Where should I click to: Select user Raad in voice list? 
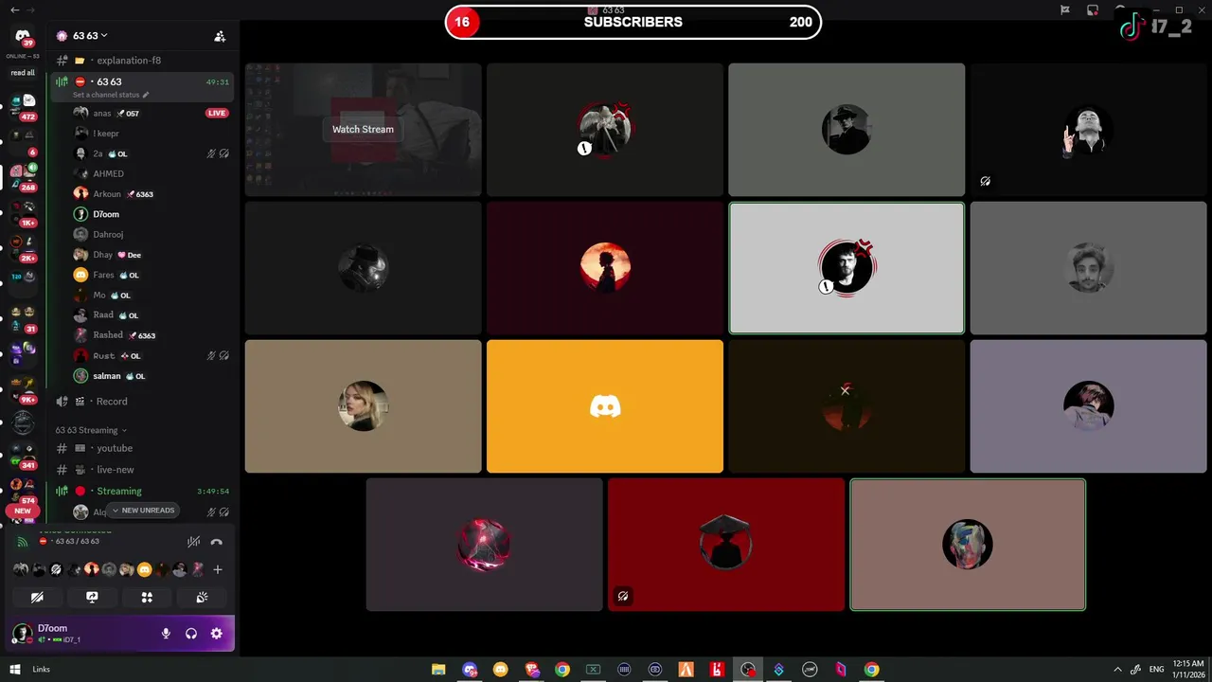tap(151, 315)
